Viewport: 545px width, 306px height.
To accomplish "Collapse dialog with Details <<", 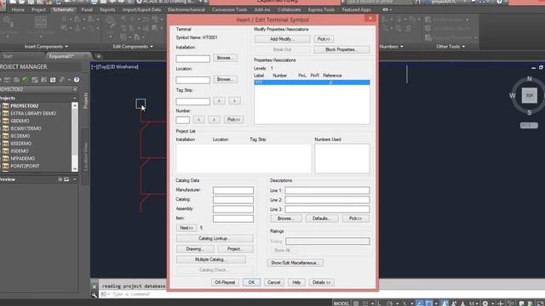I will tap(322, 282).
